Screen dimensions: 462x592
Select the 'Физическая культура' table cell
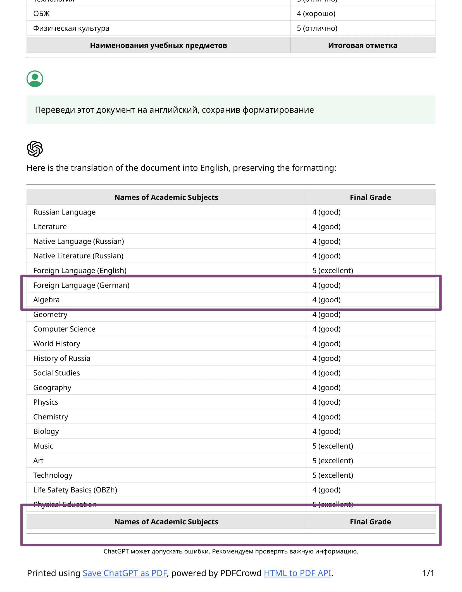[x=71, y=28]
